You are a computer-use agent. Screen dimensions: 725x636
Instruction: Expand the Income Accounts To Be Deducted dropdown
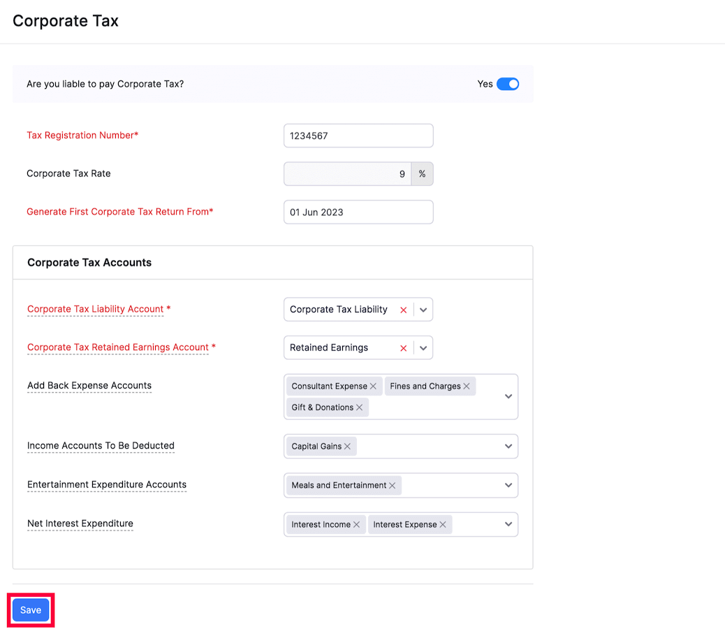[508, 446]
